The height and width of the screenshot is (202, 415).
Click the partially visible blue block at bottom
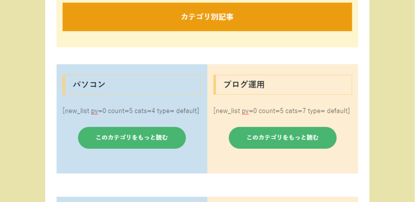[x=132, y=199]
